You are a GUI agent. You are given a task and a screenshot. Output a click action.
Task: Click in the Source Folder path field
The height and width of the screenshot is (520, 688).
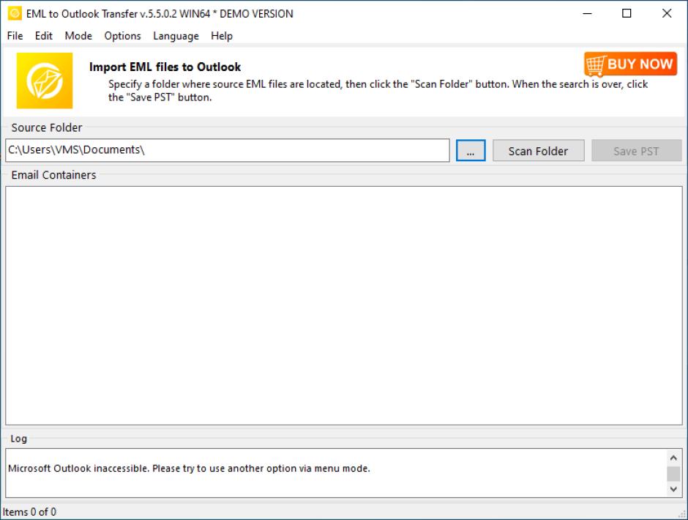click(228, 150)
